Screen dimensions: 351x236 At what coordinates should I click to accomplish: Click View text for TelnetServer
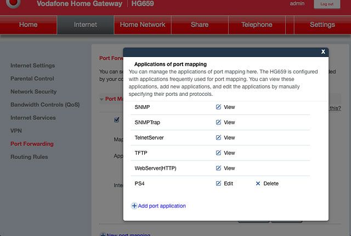click(x=229, y=137)
